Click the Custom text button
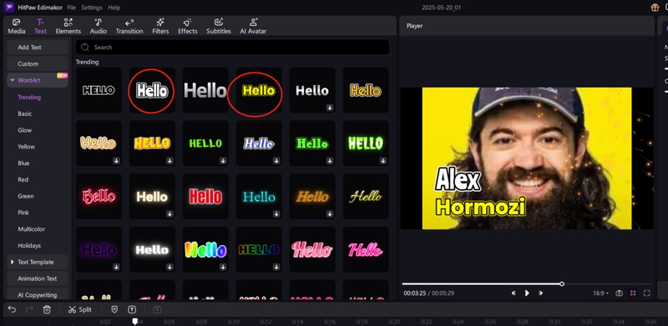Screen dimensions: 668x326 [37, 64]
